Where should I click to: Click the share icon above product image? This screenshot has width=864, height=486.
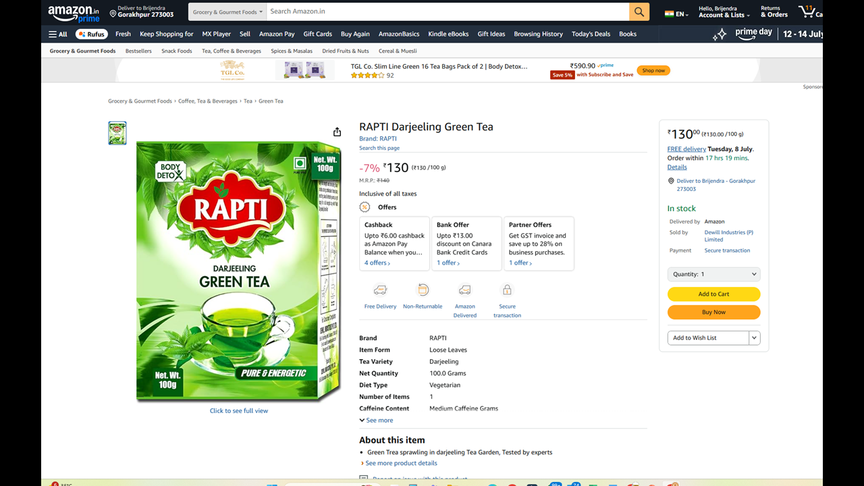click(337, 132)
